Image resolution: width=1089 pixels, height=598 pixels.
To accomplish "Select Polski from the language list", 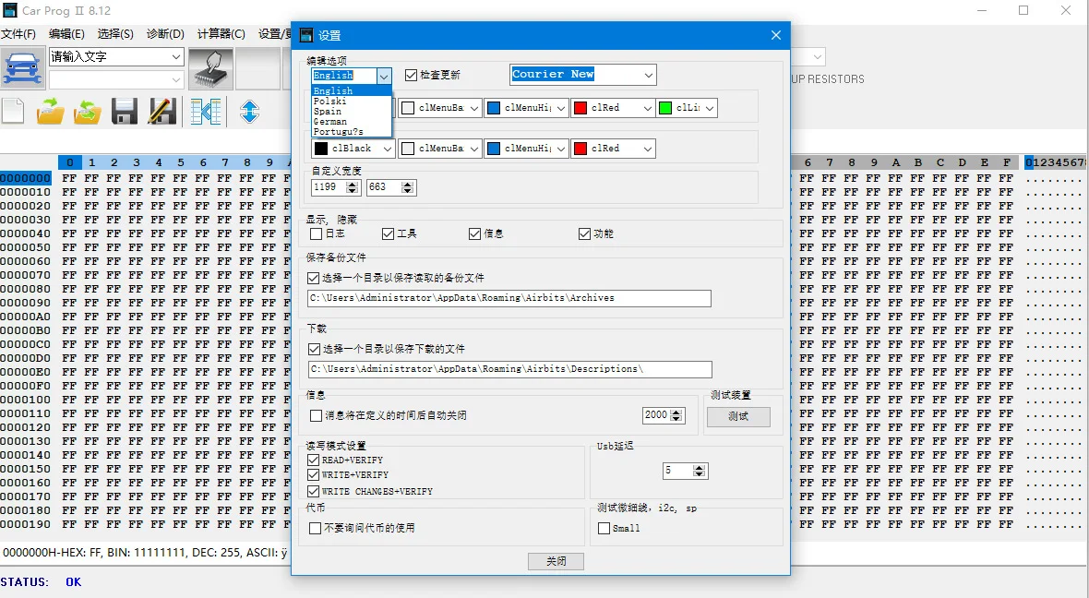I will tap(331, 101).
